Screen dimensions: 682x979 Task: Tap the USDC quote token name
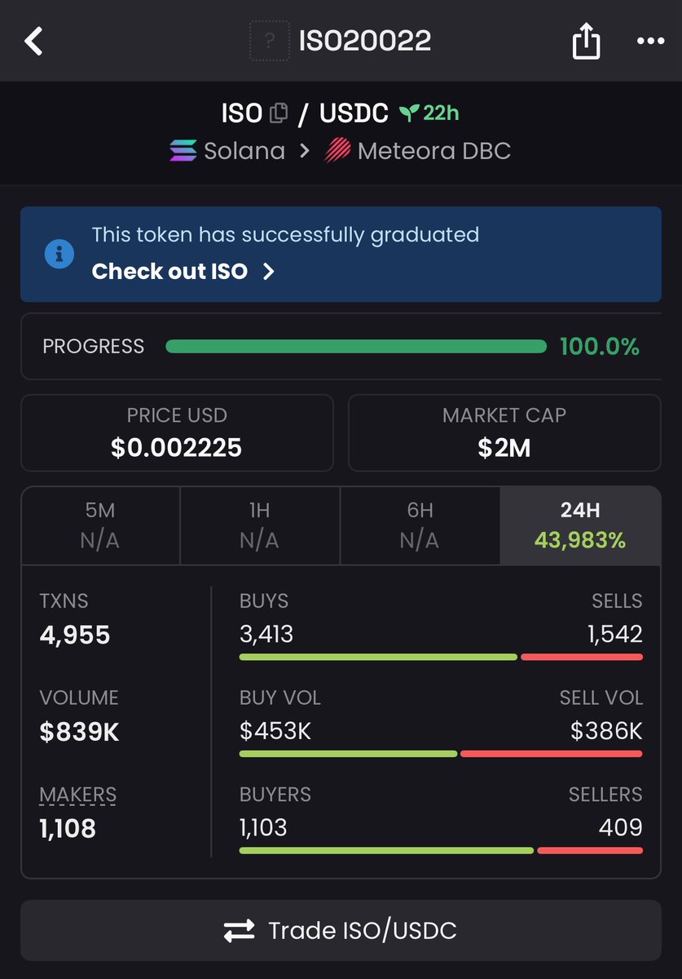[x=354, y=113]
